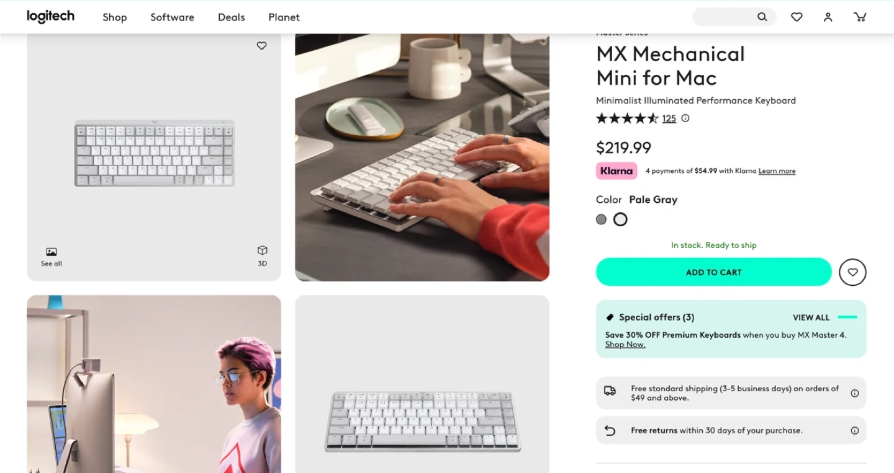
Task: Open the shopping cart icon
Action: tap(860, 17)
